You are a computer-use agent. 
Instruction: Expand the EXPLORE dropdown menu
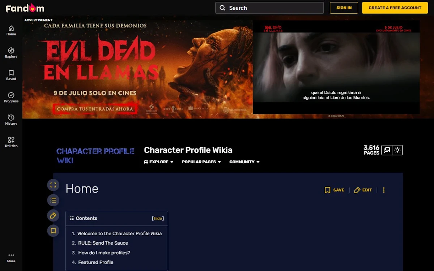[x=159, y=162]
